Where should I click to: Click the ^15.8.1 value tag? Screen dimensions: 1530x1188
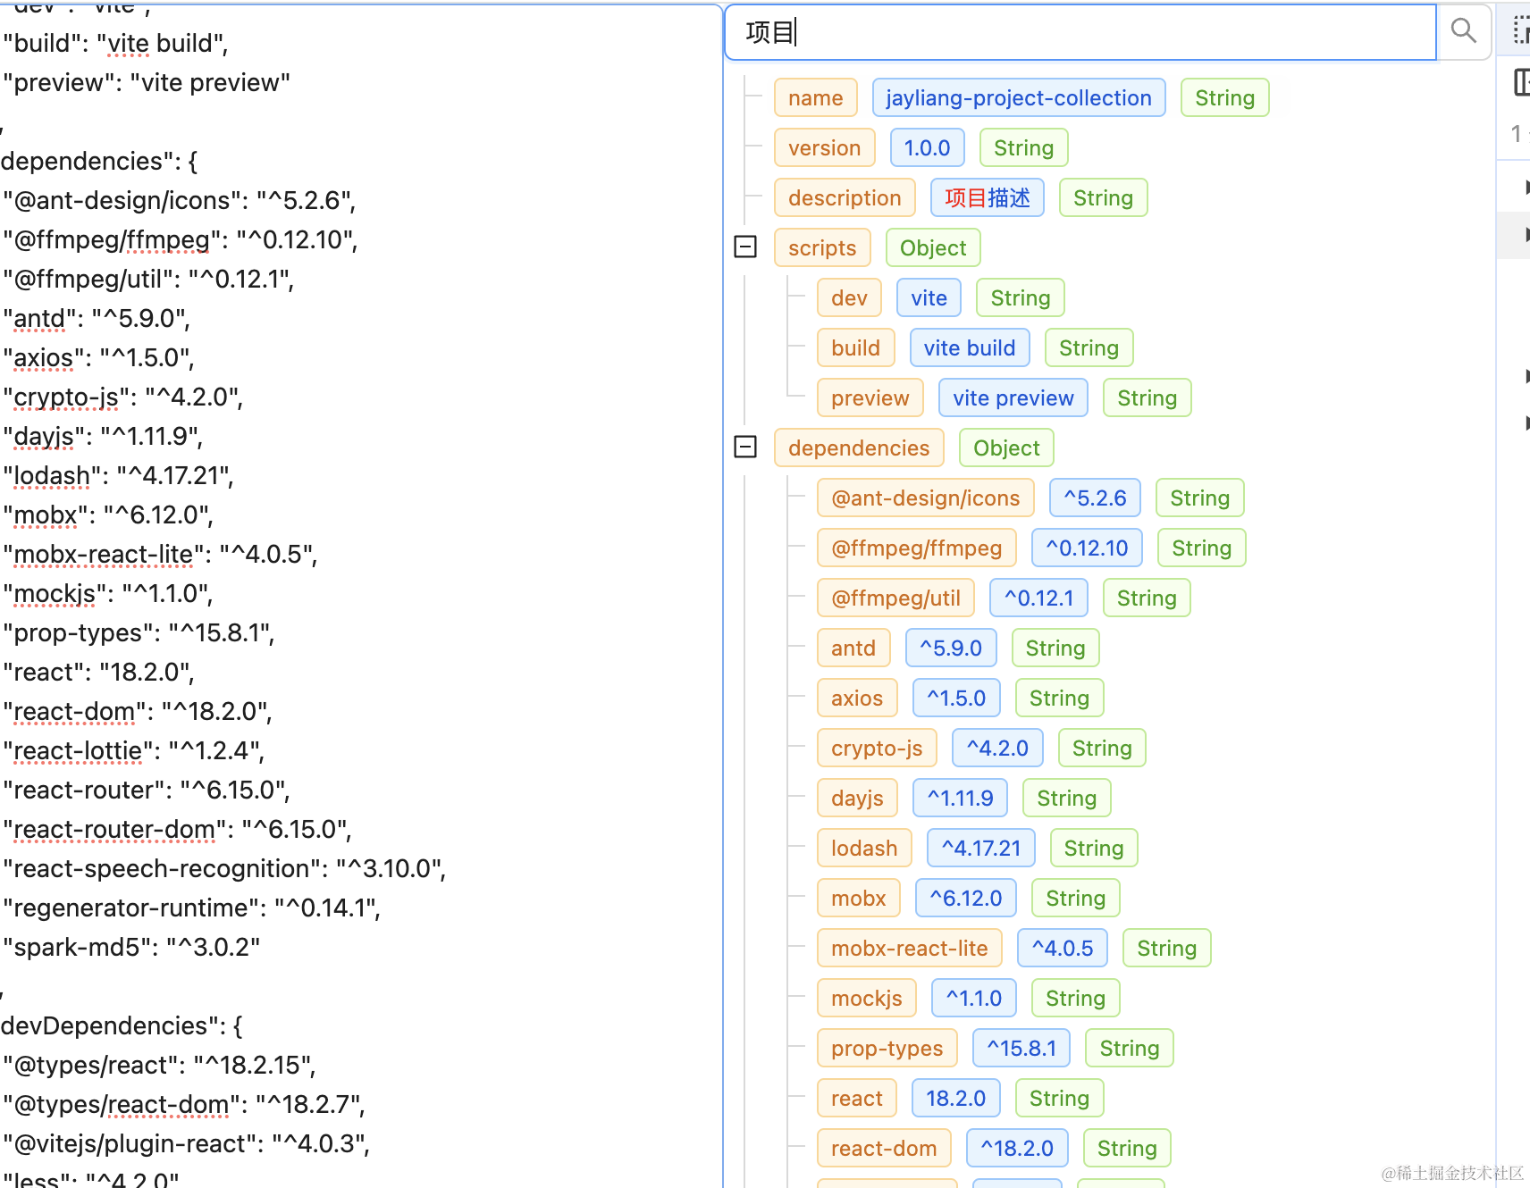tap(1021, 1049)
